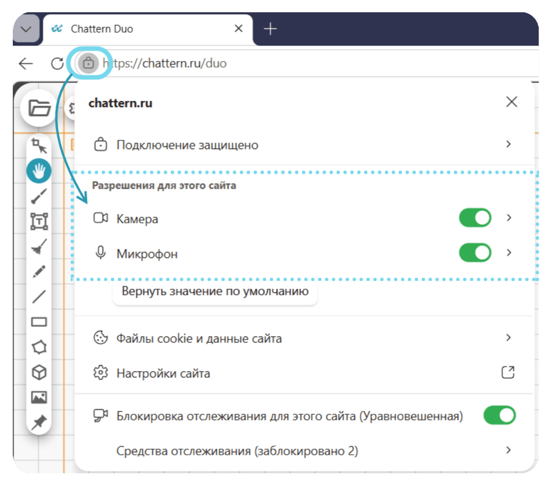Open Настройки сайта in a new tab
The width and height of the screenshot is (557, 484).
(508, 372)
